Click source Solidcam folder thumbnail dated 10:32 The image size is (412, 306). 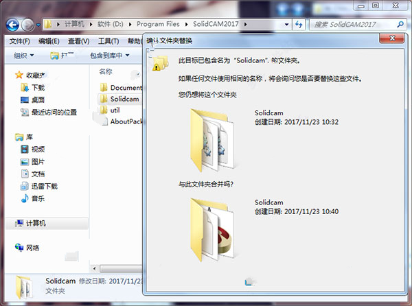[211, 141]
